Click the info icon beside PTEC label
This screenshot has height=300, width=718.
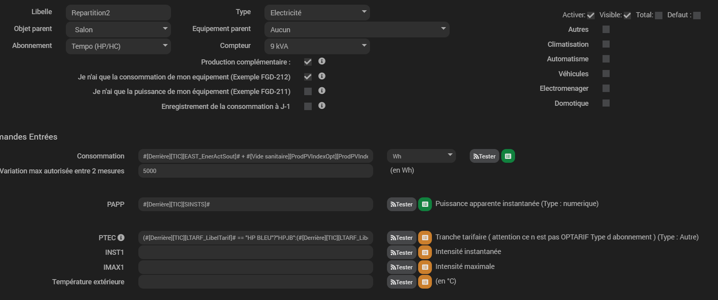[x=121, y=237]
